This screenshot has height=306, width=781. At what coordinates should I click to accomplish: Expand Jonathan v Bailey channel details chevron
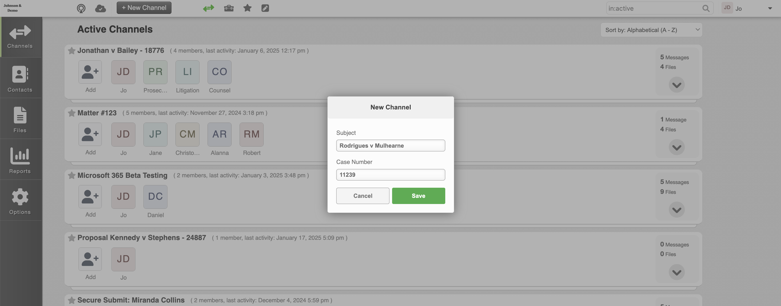click(677, 85)
